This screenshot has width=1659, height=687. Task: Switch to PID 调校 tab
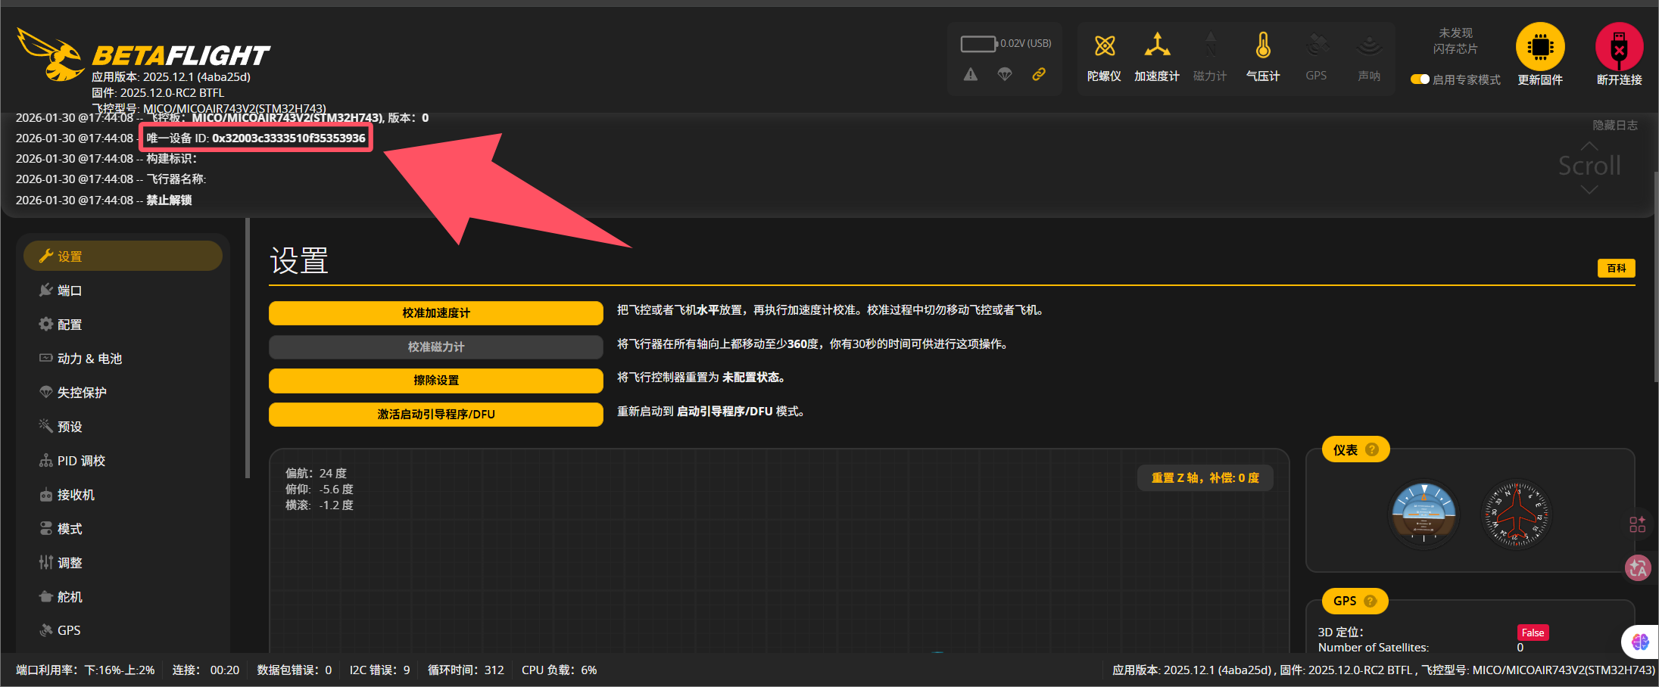click(123, 461)
